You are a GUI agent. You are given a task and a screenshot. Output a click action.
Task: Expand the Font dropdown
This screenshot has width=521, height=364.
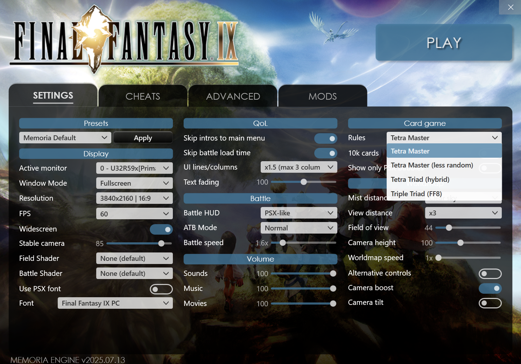pos(115,303)
